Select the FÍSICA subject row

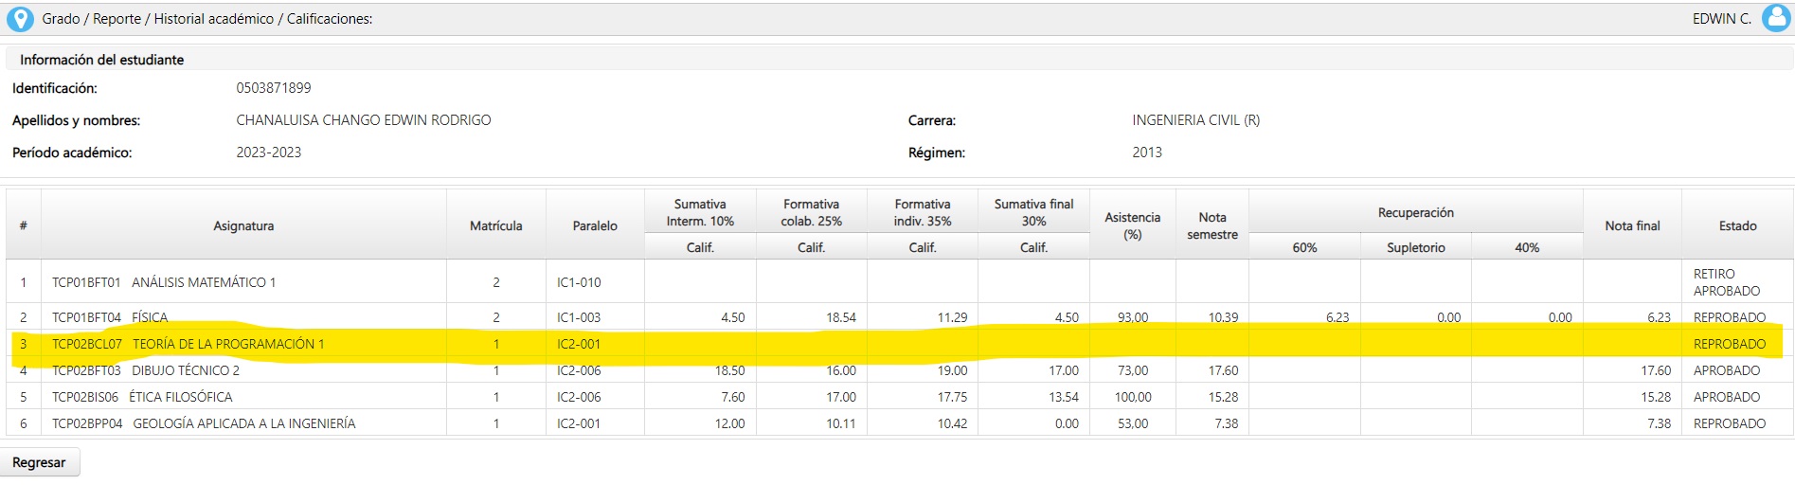coord(900,317)
